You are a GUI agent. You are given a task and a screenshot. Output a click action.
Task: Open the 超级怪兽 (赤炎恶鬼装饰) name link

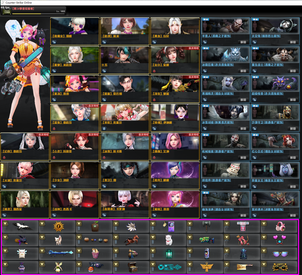click(x=268, y=94)
